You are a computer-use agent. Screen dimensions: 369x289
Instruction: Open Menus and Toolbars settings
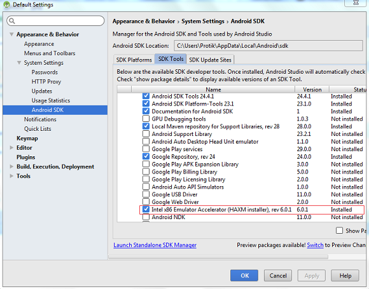point(50,53)
